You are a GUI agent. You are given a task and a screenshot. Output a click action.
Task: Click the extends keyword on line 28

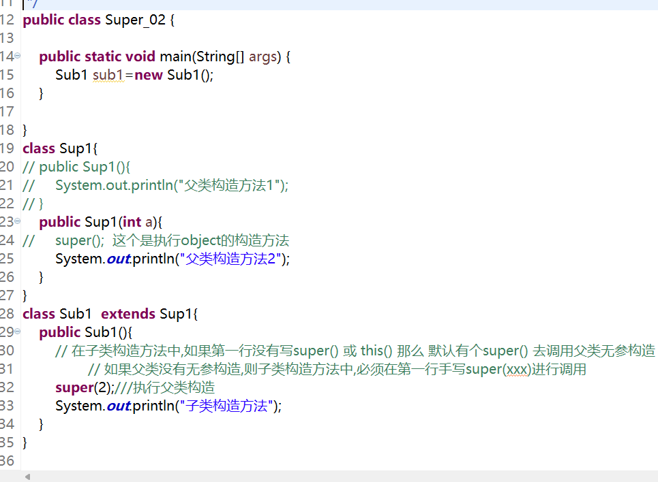[128, 314]
